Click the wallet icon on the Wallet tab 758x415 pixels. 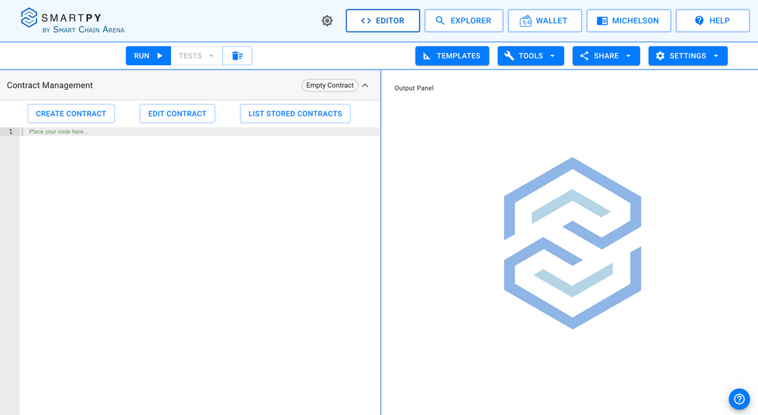tap(527, 21)
